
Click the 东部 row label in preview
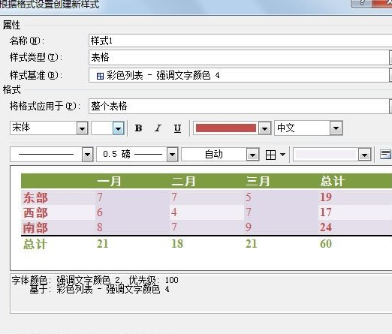point(35,197)
